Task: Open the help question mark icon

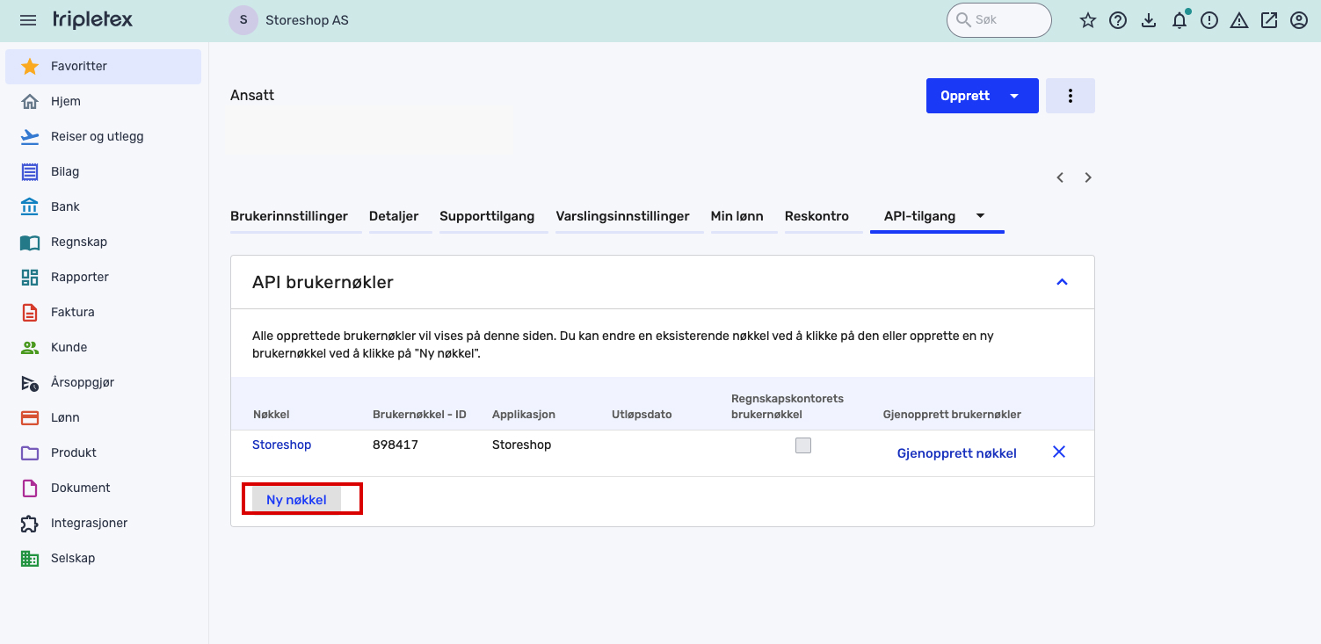Action: pyautogui.click(x=1118, y=20)
